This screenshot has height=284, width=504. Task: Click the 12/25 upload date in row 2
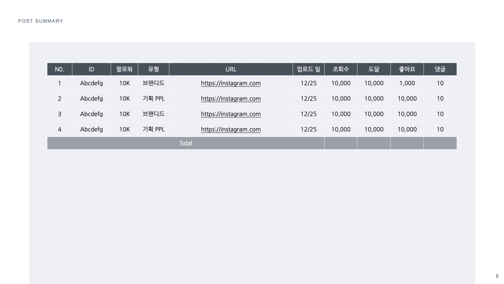(309, 98)
